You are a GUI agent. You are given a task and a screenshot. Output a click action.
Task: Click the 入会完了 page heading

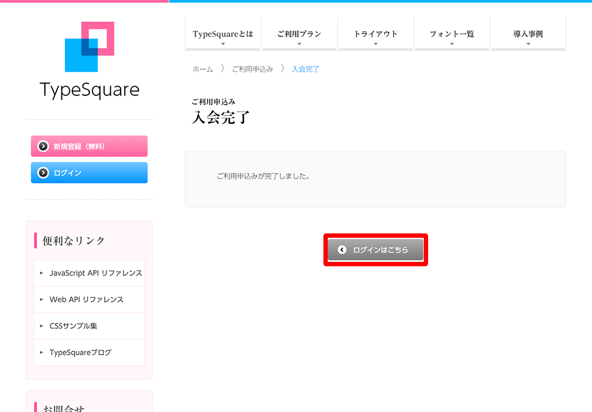pos(220,117)
